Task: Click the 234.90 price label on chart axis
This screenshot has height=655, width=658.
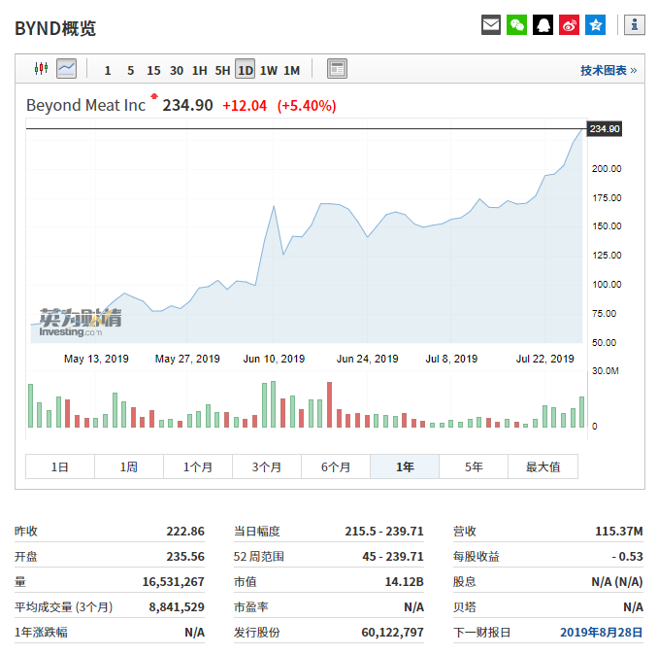Action: click(x=605, y=128)
